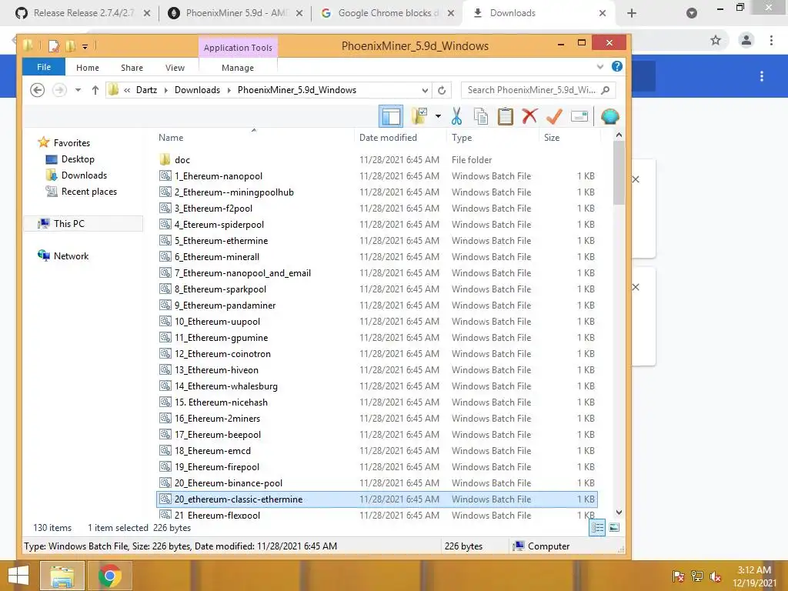Viewport: 788px width, 591px height.
Task: Click the muted volume tray icon
Action: tap(715, 576)
